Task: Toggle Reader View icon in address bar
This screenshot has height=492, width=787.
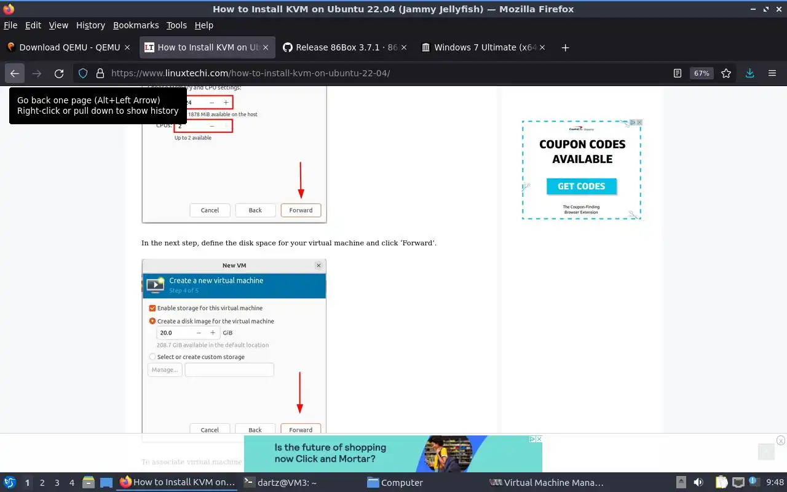Action: (x=678, y=73)
